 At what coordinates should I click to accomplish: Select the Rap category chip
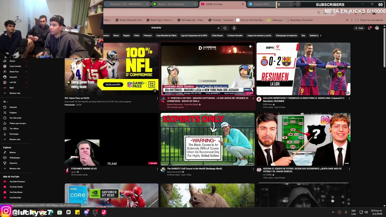point(303,36)
